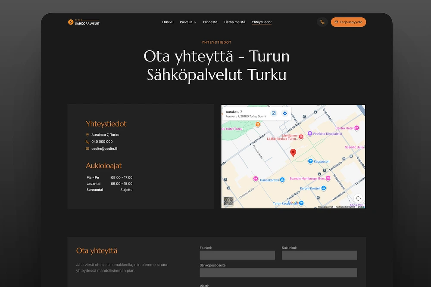The height and width of the screenshot is (287, 431).
Task: Click the Turun Sähköpalvelut logo
Action: click(84, 22)
